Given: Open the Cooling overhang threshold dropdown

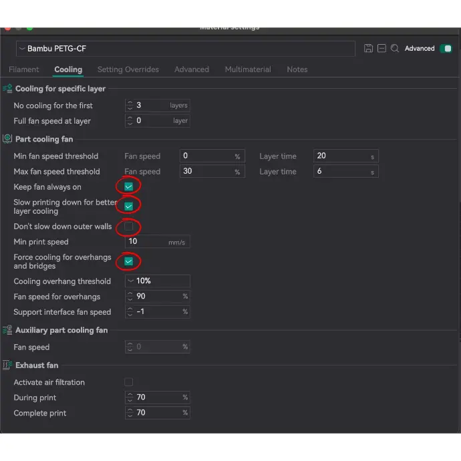Looking at the screenshot, I should 158,281.
